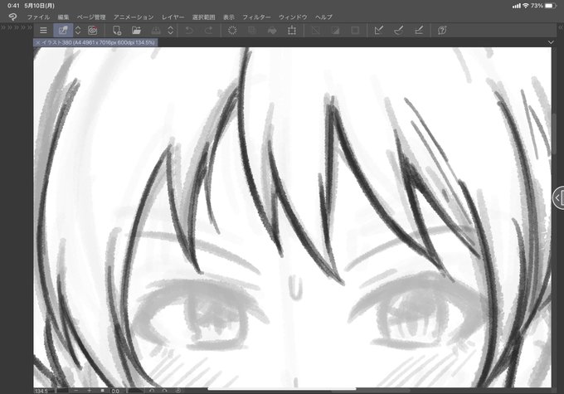Toggle the highlighted touch gesture/edit mode icon
The image size is (564, 394).
(63, 31)
